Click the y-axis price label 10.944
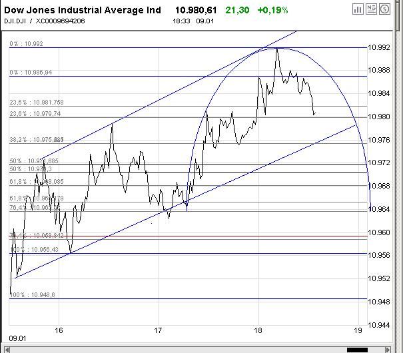 point(379,325)
